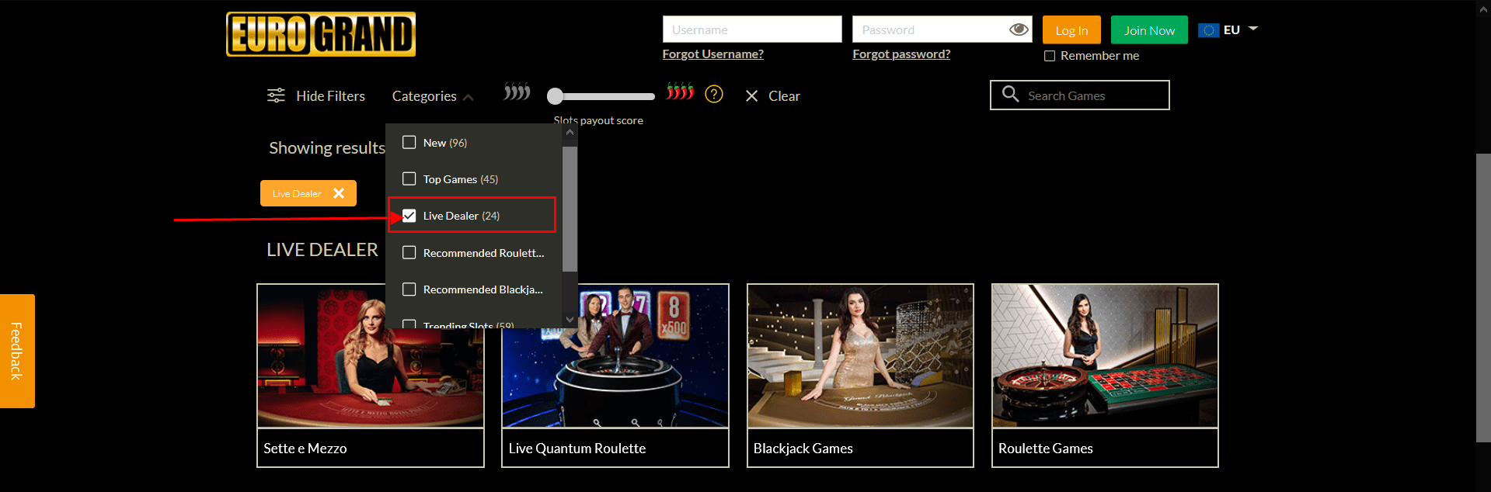Click the Clear text button
The height and width of the screenshot is (492, 1491).
(x=784, y=96)
